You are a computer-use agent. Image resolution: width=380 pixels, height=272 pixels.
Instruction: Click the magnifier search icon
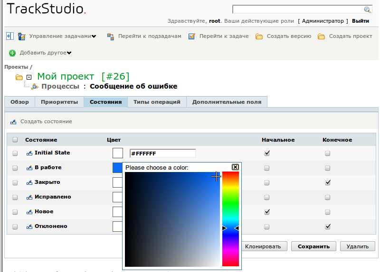point(367,9)
